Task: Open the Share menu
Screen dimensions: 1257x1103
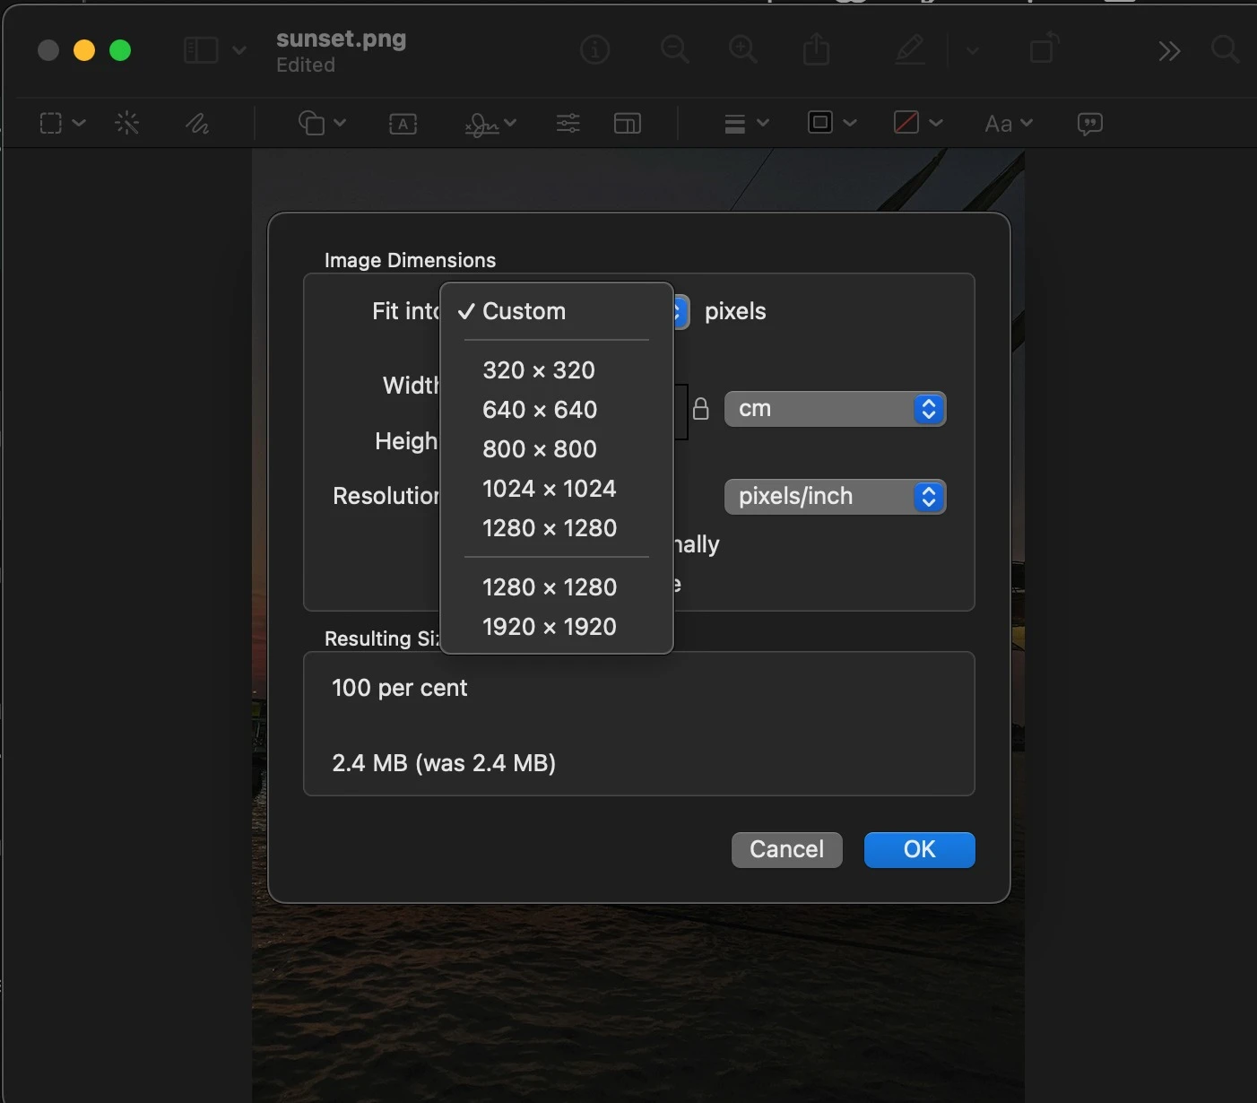Action: pos(814,49)
